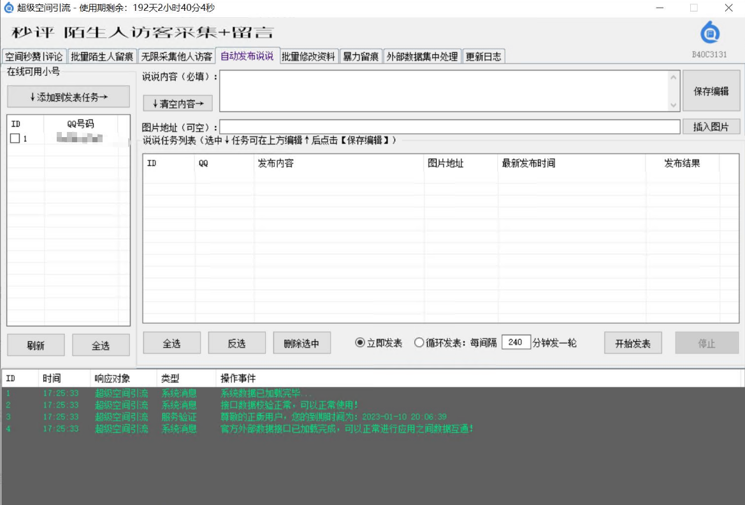The height and width of the screenshot is (505, 745).
Task: Open the 暴力留痕 tab
Action: [x=361, y=57]
